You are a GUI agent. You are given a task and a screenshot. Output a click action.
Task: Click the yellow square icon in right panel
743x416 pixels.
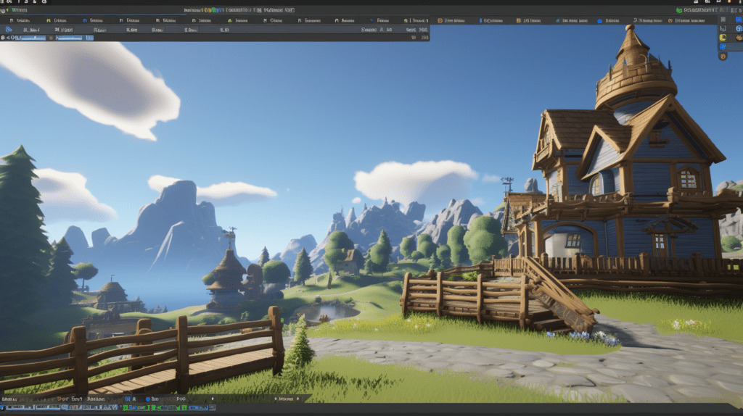tap(723, 38)
